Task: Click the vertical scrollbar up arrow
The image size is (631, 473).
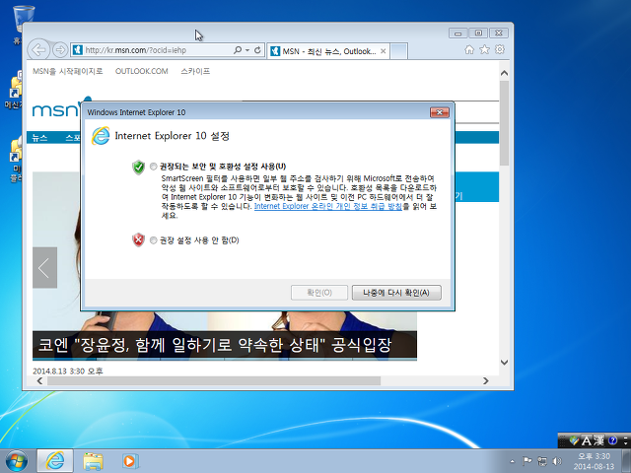Action: [x=504, y=73]
